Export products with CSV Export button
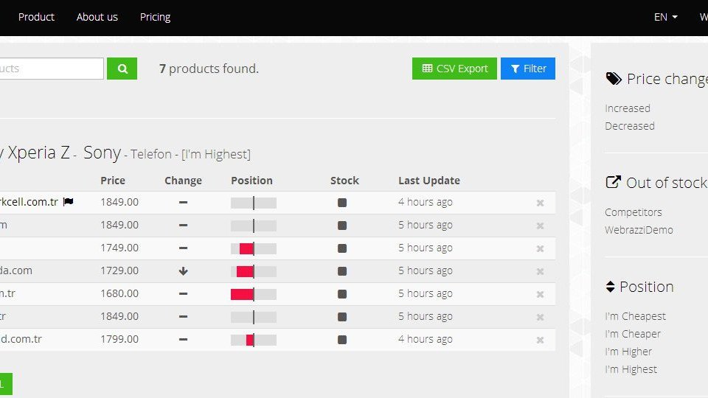Image resolution: width=708 pixels, height=398 pixels. coord(455,69)
